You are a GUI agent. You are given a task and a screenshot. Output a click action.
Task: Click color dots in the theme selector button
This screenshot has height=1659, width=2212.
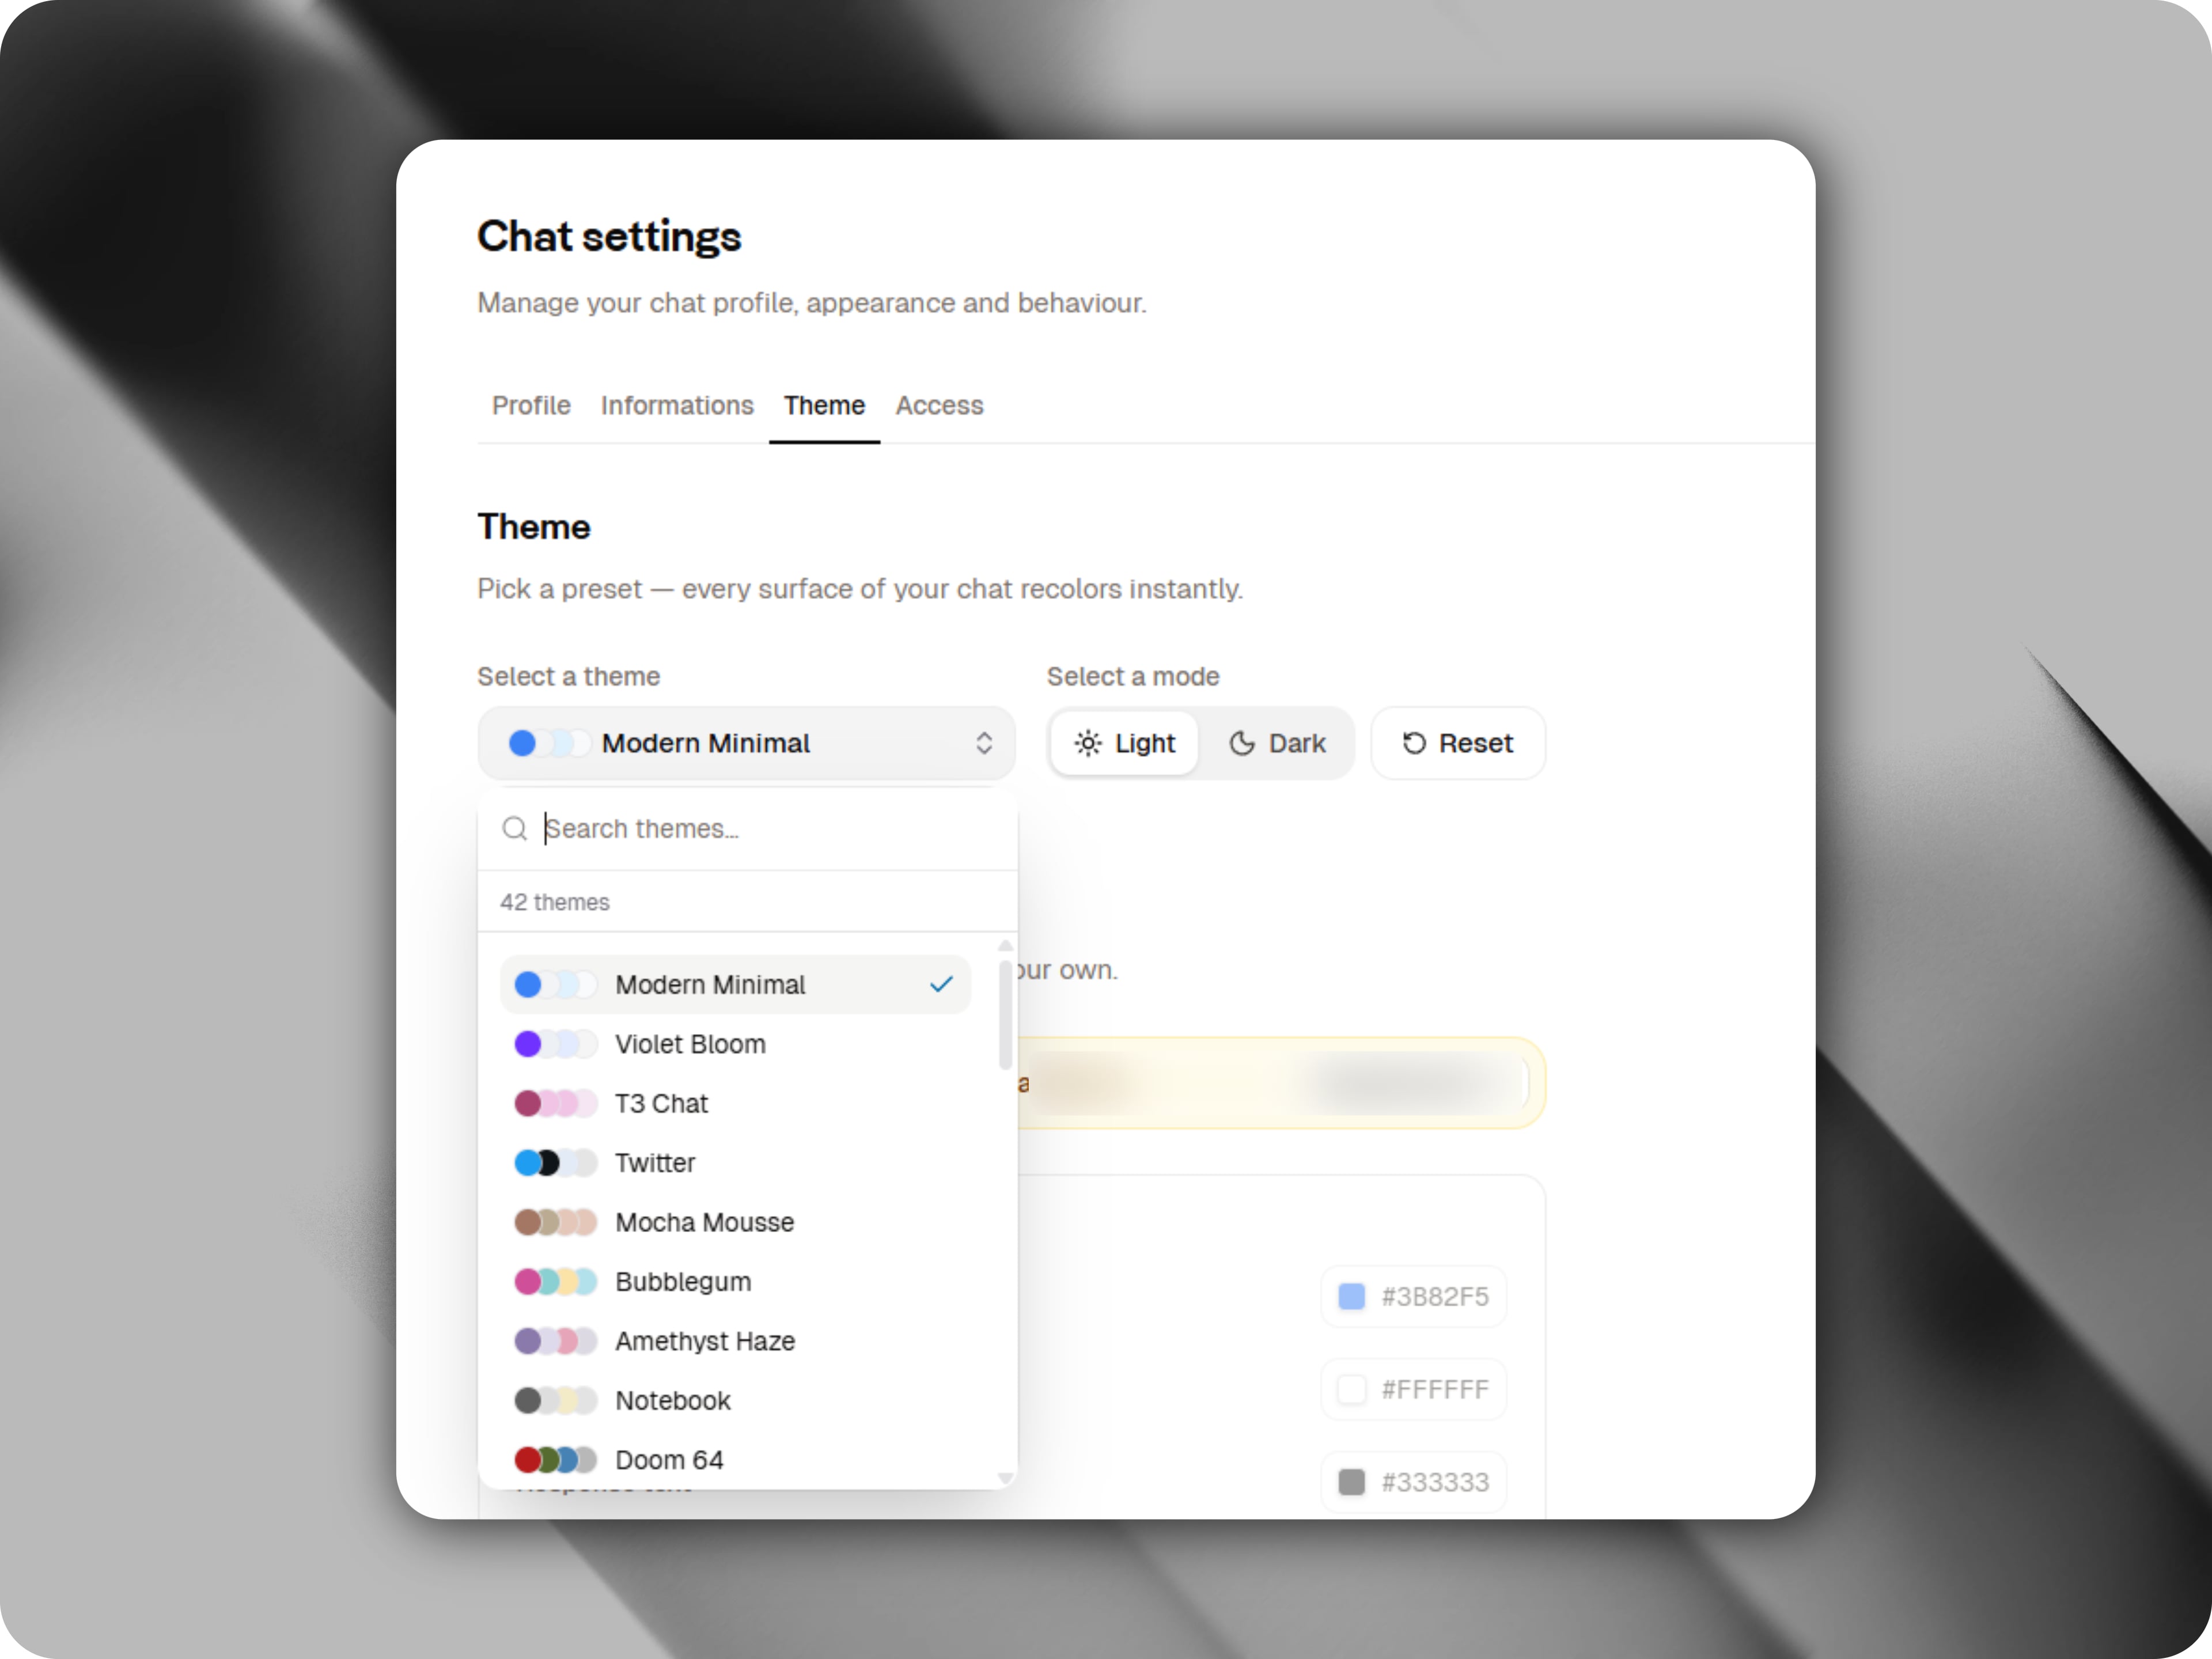(550, 743)
